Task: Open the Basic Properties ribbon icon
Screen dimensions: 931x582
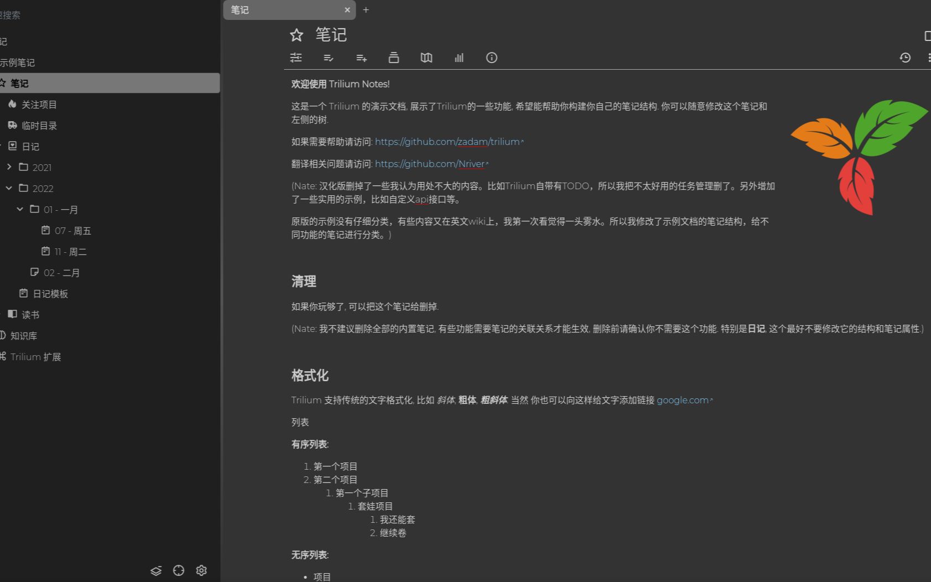Action: 296,58
